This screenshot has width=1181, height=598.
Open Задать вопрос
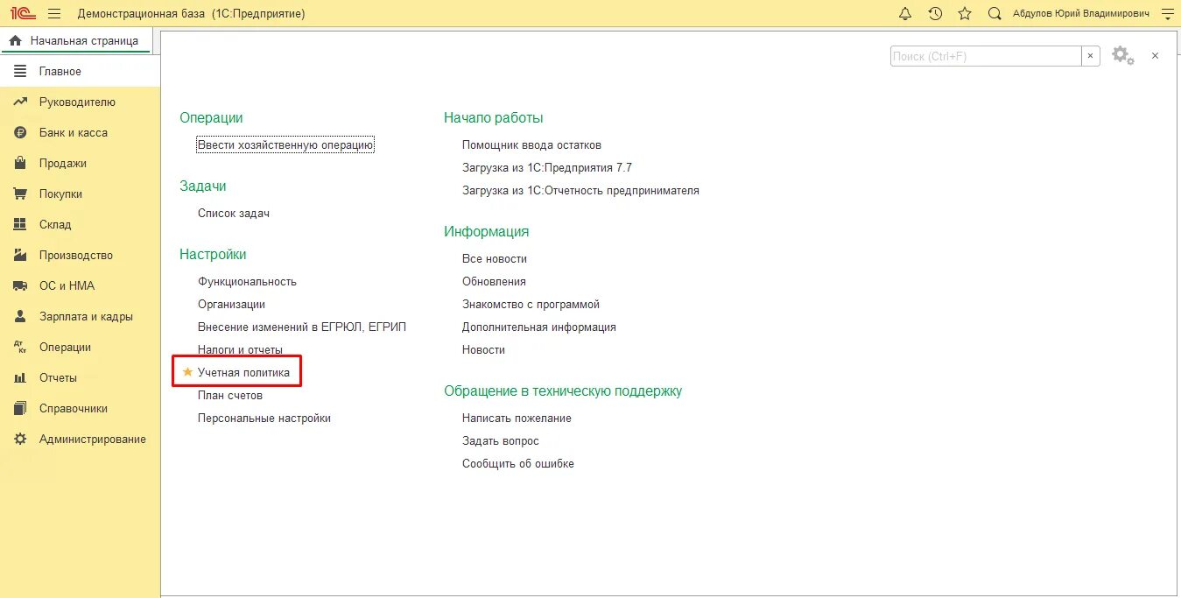click(501, 441)
